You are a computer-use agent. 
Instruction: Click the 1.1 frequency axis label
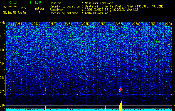(x=3, y=36)
